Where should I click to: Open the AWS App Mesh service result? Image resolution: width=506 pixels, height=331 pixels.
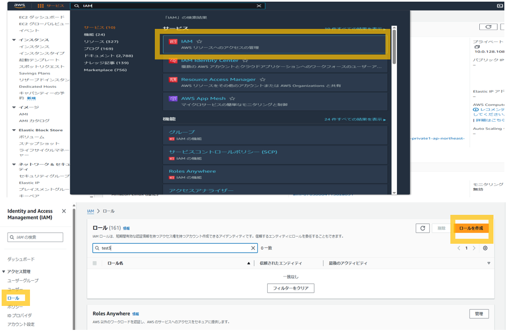click(275, 101)
